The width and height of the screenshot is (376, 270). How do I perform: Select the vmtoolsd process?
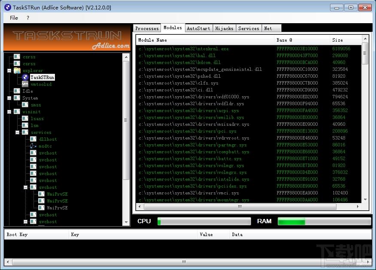(41, 84)
